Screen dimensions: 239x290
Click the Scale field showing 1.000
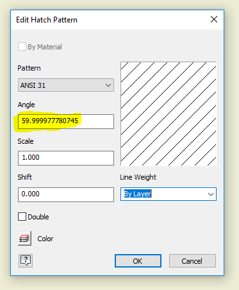point(66,158)
